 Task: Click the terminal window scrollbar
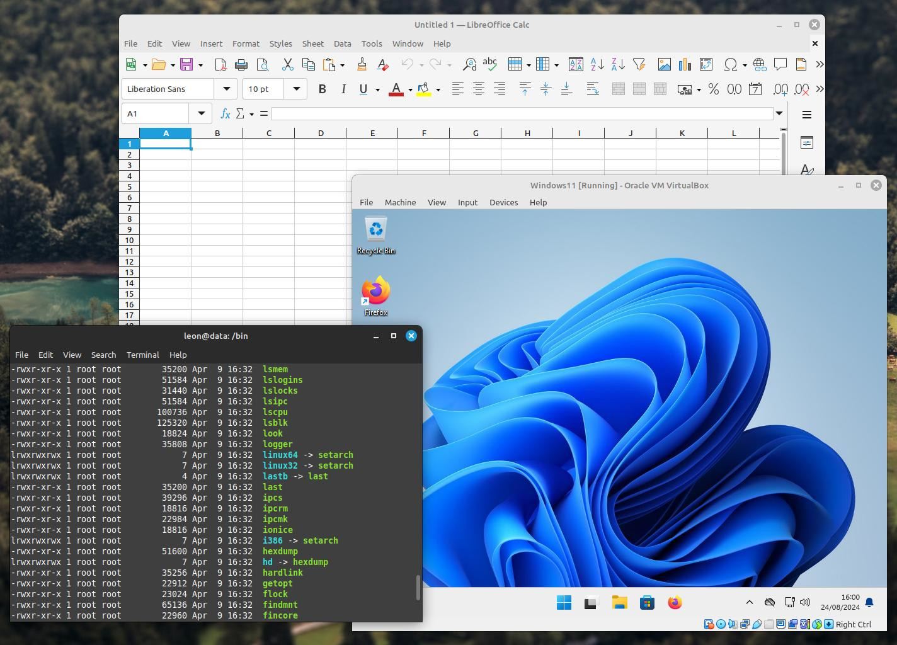click(x=418, y=586)
